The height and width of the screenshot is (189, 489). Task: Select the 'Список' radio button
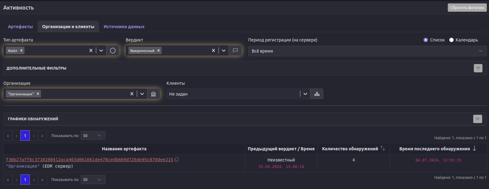pyautogui.click(x=426, y=40)
